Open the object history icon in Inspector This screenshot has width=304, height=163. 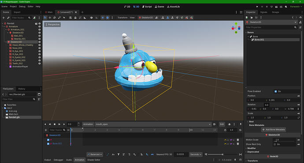pos(300,18)
